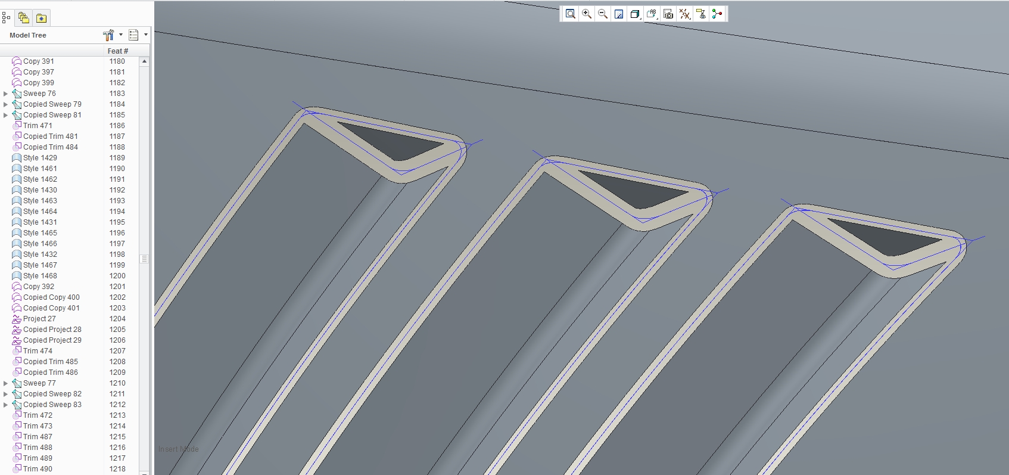Select the Trim 489 feature

point(38,458)
